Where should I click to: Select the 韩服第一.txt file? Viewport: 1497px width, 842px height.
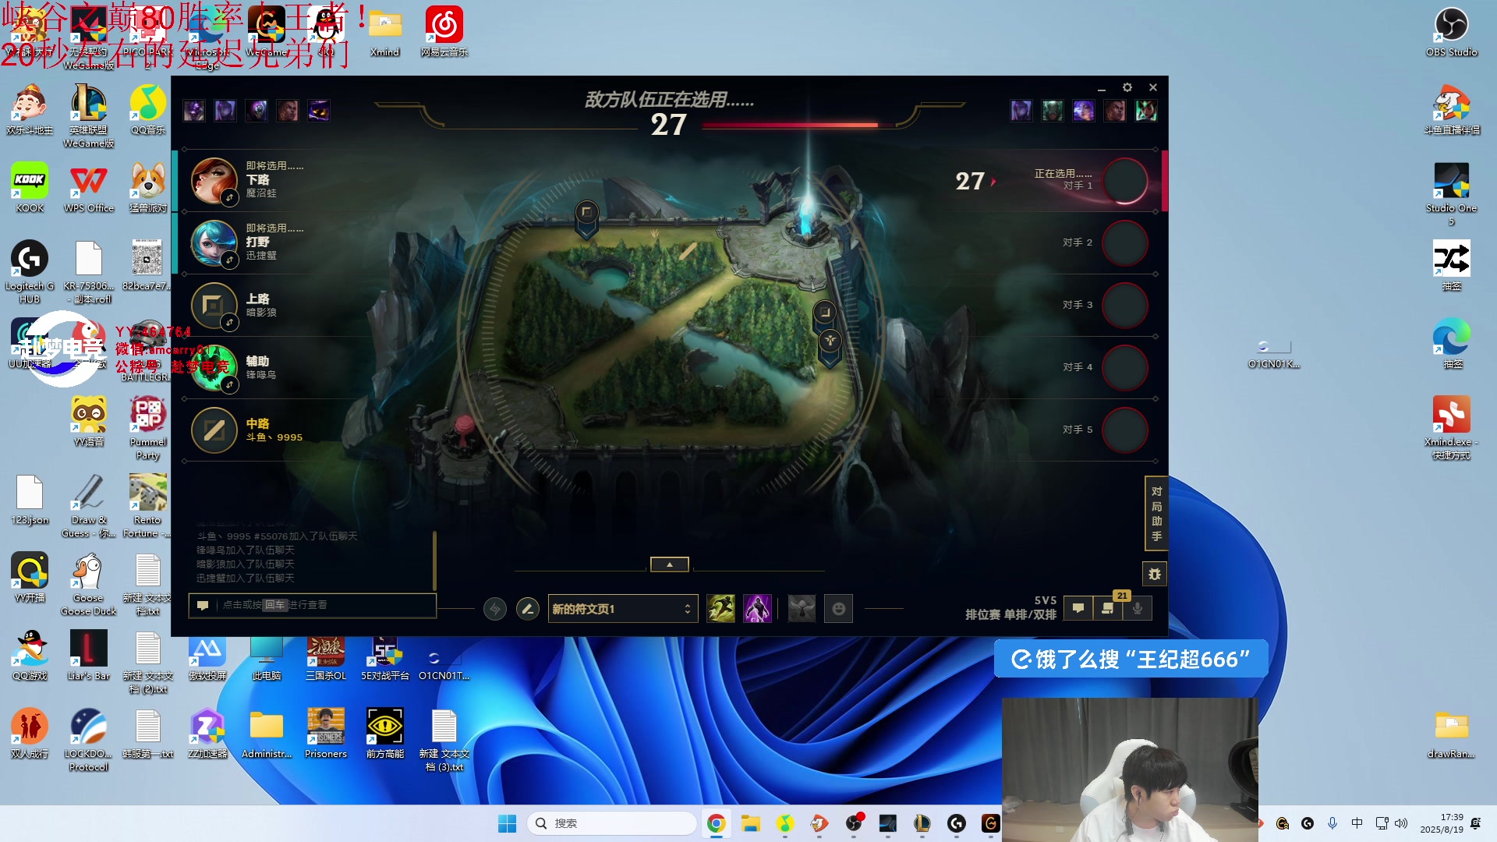148,734
